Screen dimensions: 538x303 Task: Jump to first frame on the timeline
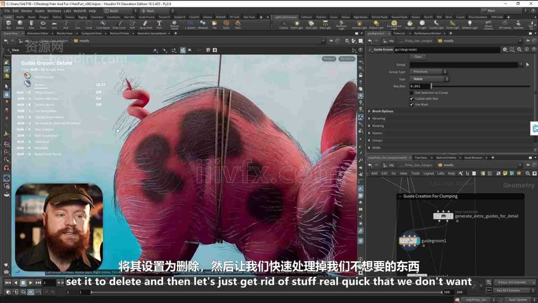8,283
